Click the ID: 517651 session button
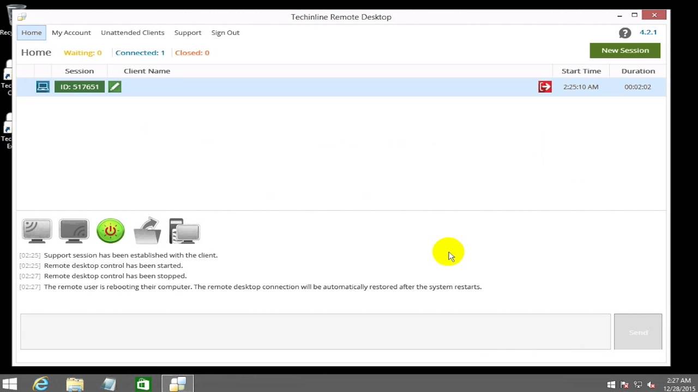698x392 pixels. pyautogui.click(x=80, y=87)
